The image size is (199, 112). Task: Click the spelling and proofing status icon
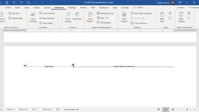[58, 109]
